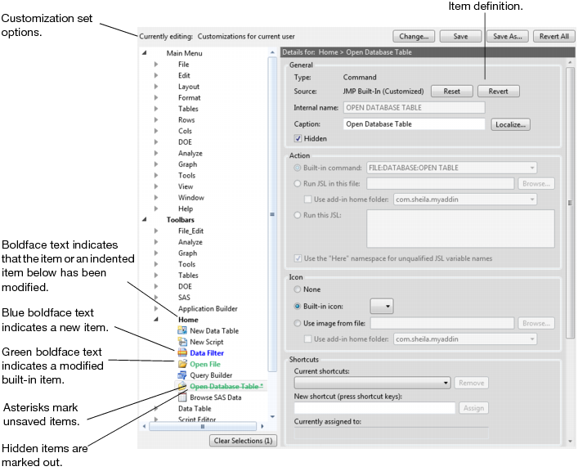Image resolution: width=578 pixels, height=471 pixels.
Task: Uncheck the Hidden checkbox
Action: click(298, 139)
